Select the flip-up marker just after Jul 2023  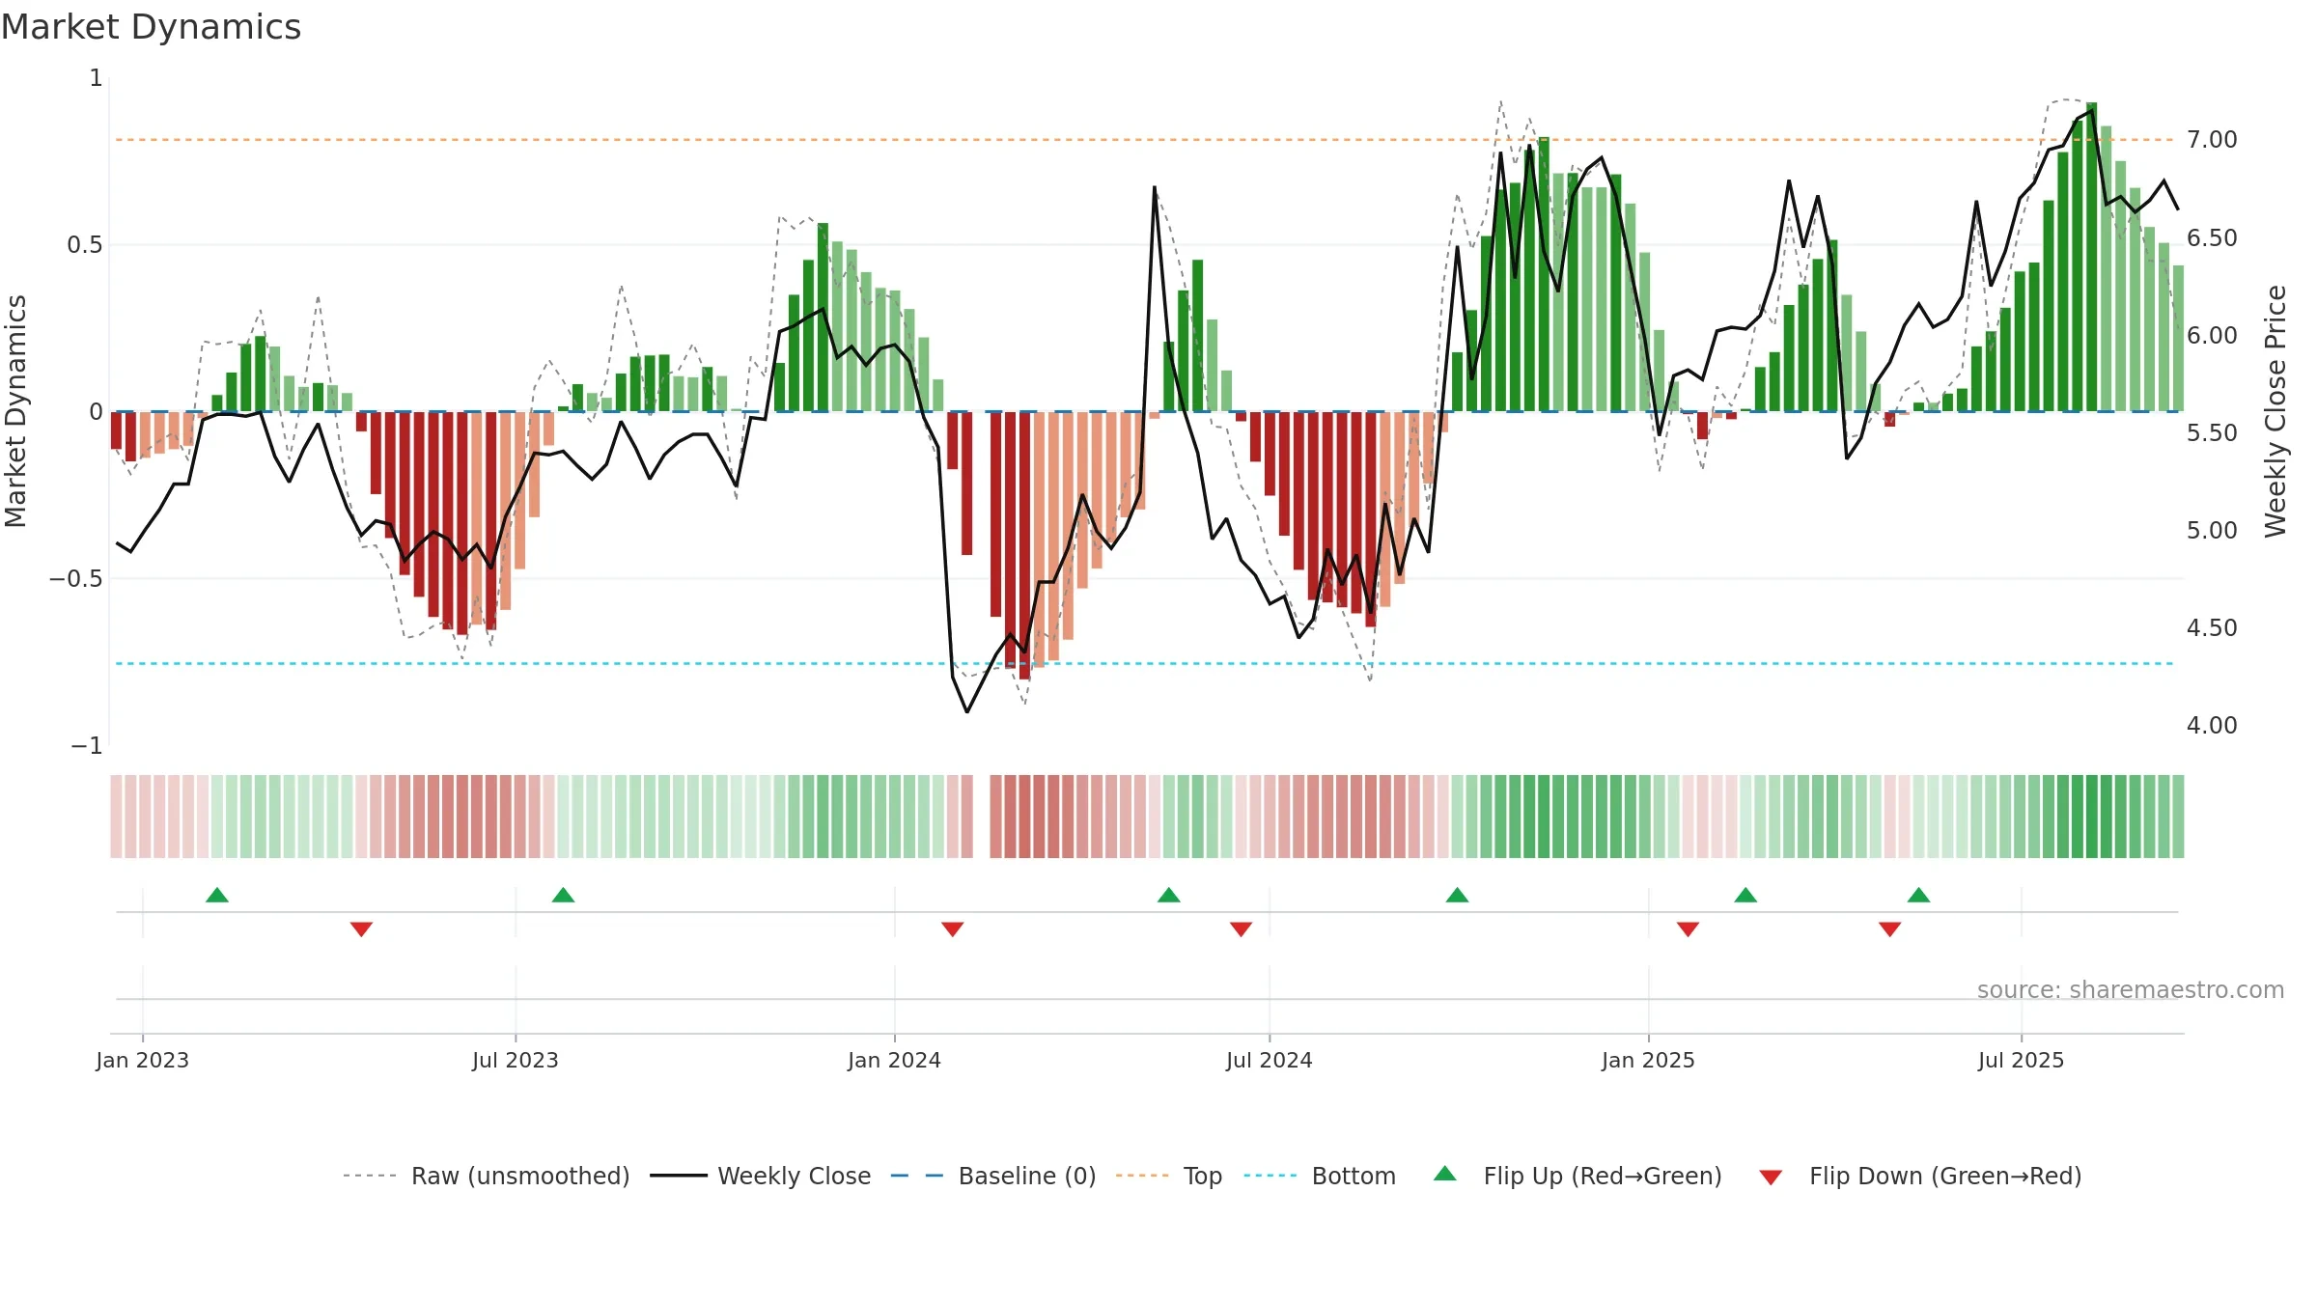[563, 895]
